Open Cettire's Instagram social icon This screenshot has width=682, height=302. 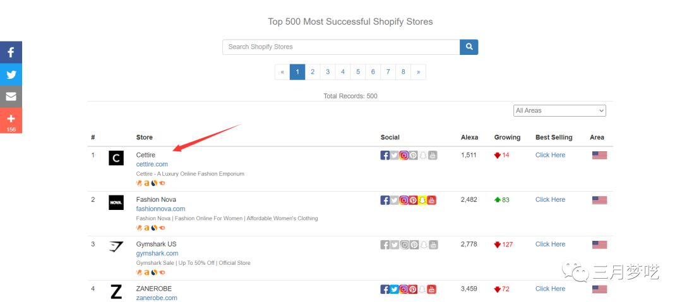[404, 155]
